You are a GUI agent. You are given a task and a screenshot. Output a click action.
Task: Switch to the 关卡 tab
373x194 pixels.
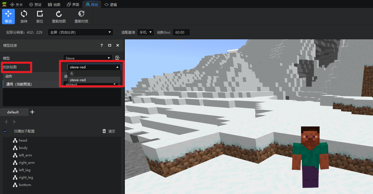17,5
